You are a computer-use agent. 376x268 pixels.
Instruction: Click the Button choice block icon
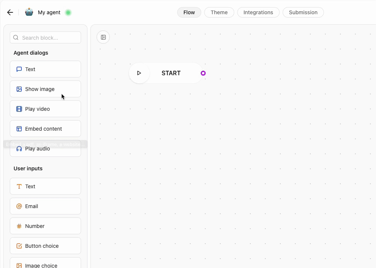pos(19,246)
